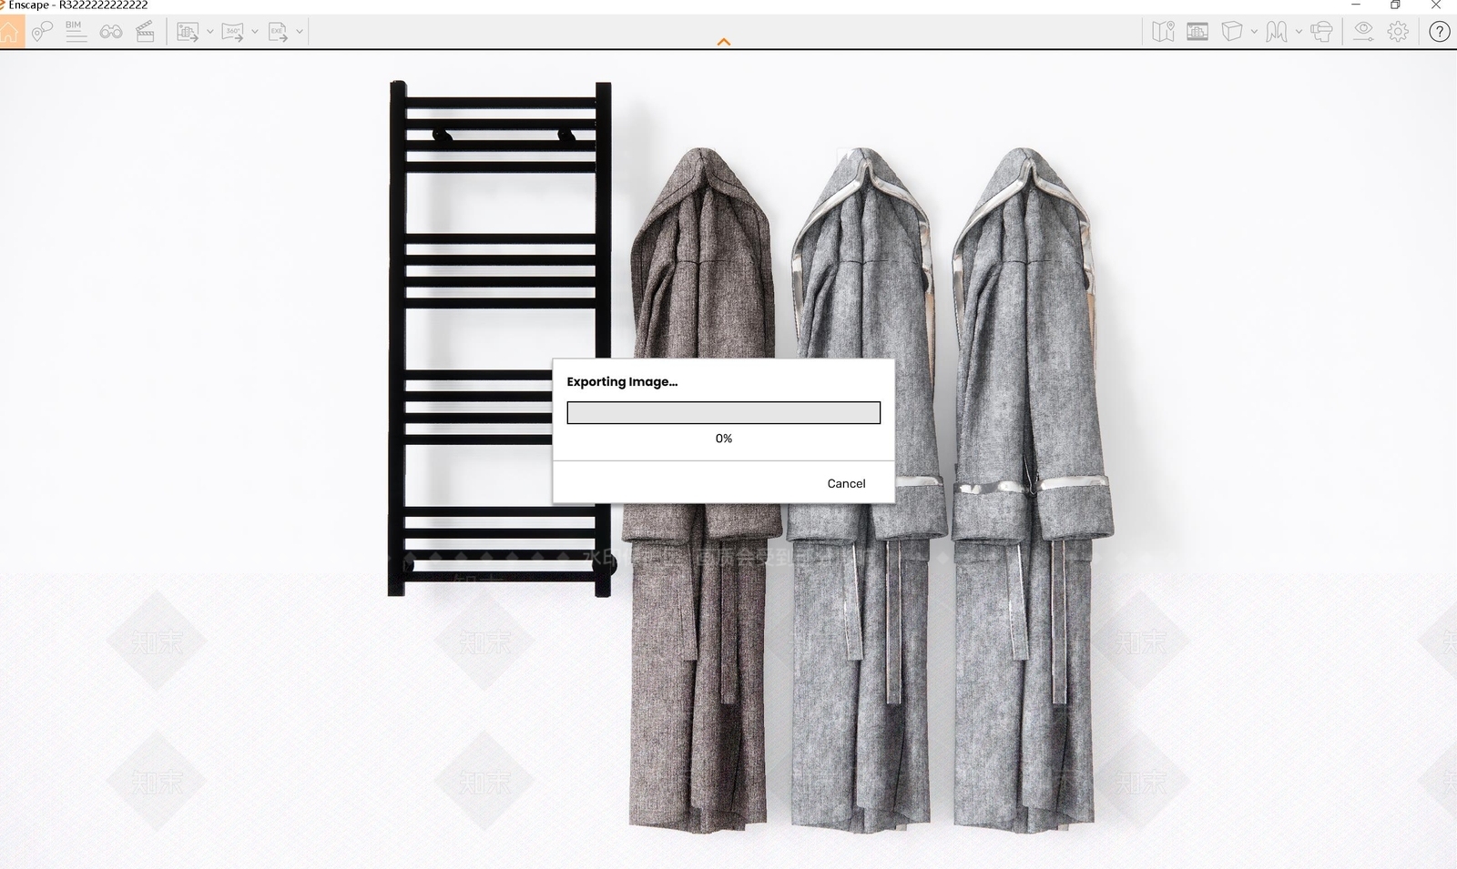
Task: Click the Home icon in the toolbar
Action: [x=10, y=32]
